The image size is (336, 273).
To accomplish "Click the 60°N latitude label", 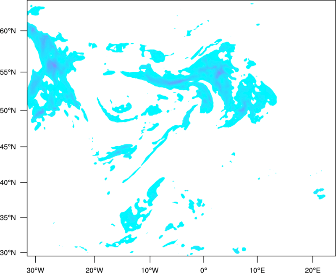I will [x=8, y=31].
